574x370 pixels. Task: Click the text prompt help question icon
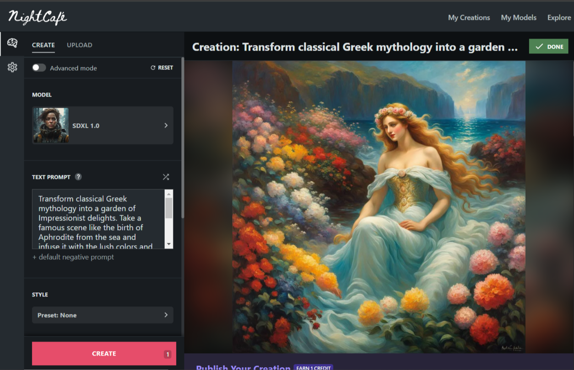[x=78, y=177]
